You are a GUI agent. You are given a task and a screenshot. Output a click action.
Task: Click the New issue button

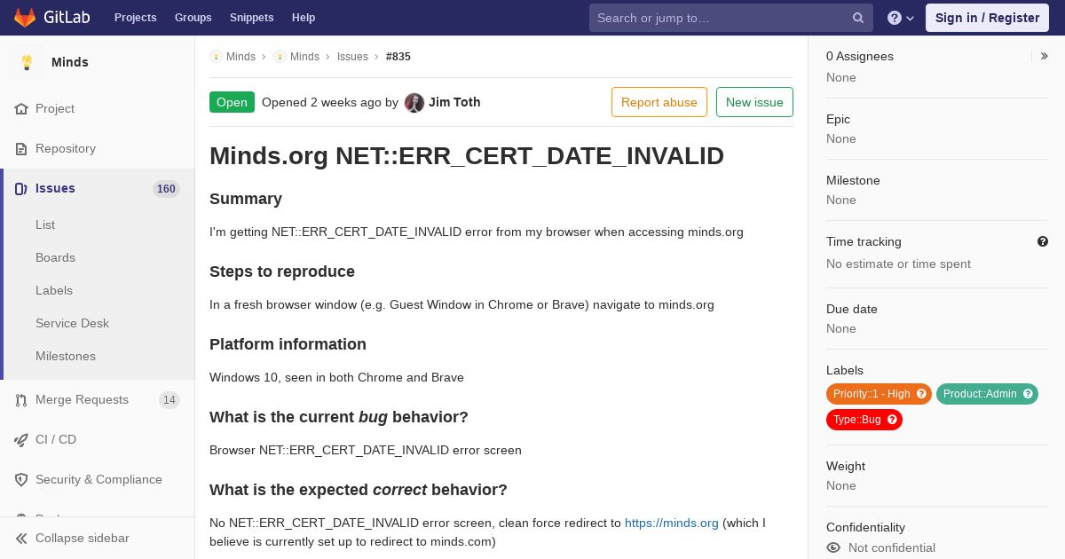[754, 102]
